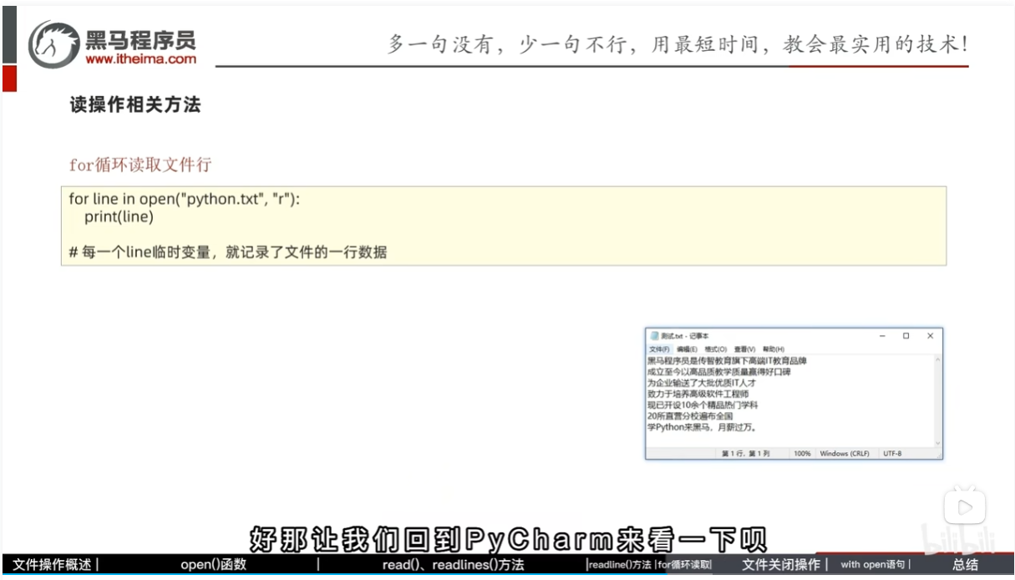Click comment # 每一个line临时变量 line

coord(227,252)
